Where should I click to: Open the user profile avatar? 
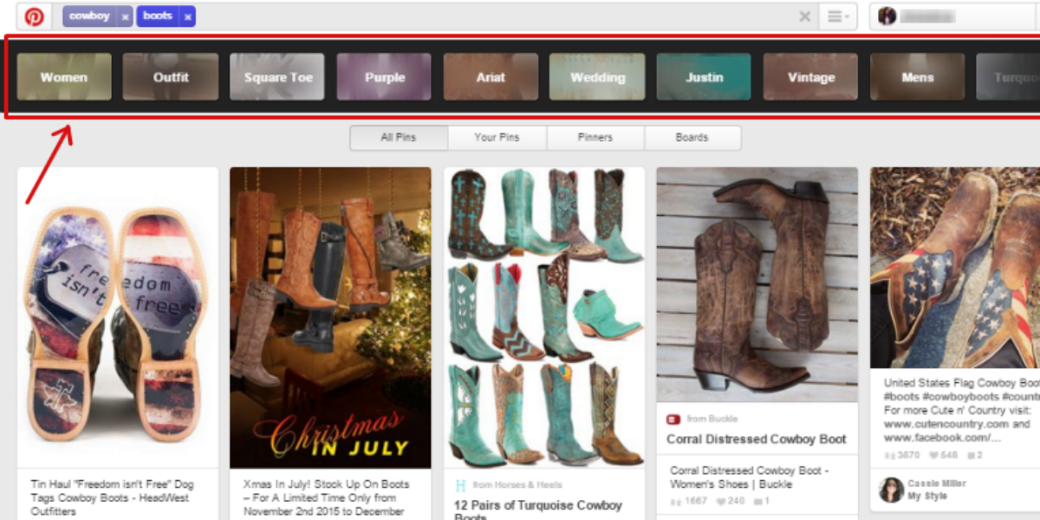click(887, 16)
